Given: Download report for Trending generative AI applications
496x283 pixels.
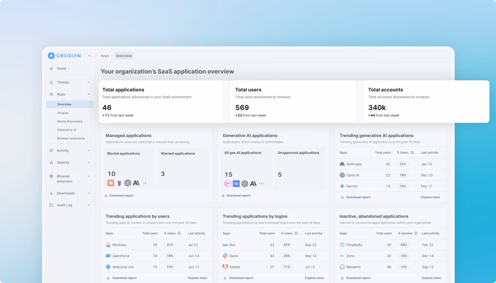Looking at the screenshot, I should click(x=356, y=197).
